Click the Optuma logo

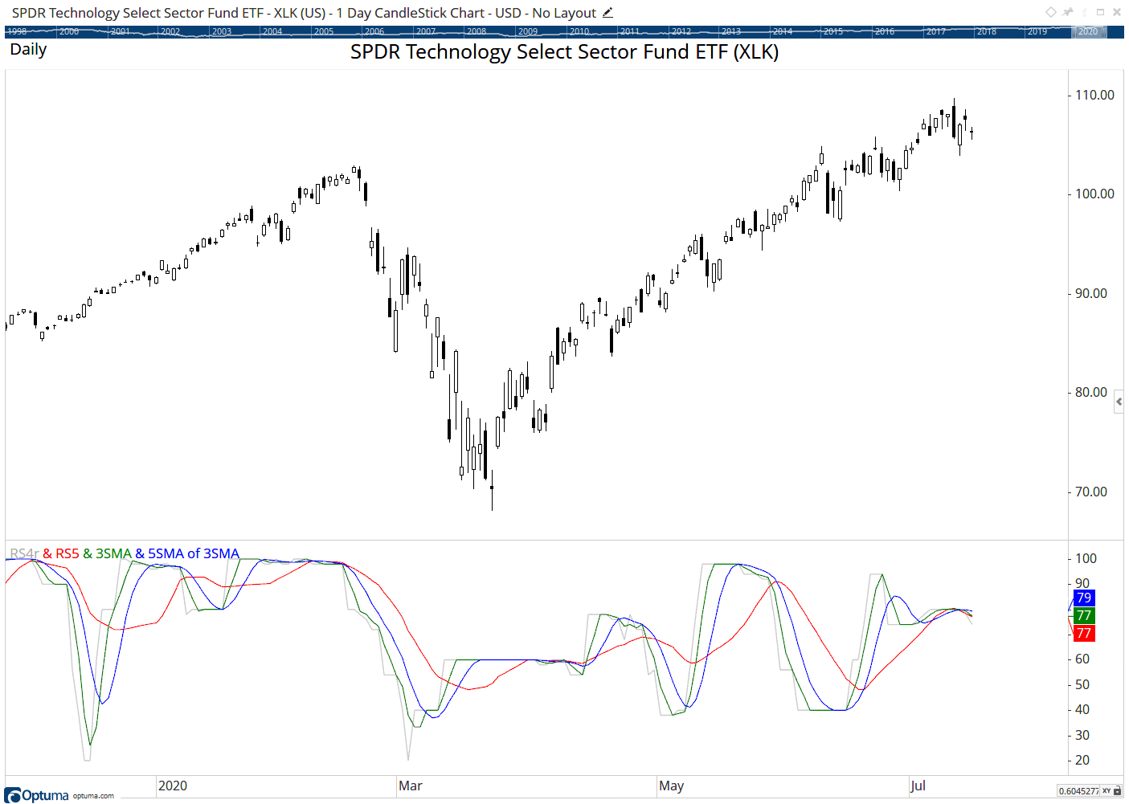(x=37, y=795)
